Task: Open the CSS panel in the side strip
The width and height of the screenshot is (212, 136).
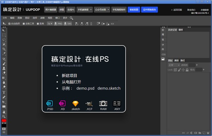Action: pyautogui.click(x=164, y=54)
